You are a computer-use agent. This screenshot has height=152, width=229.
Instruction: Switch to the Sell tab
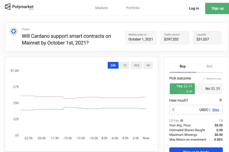coord(209,66)
